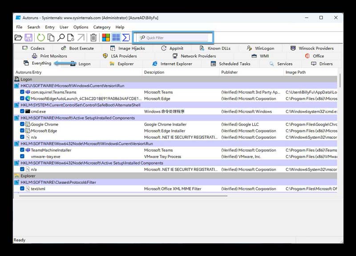
Task: Sort by the Autoruns Entry column header
Action: [78, 72]
